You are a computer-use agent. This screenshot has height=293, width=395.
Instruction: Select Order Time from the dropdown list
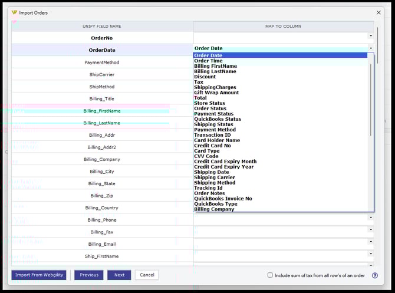tap(208, 61)
